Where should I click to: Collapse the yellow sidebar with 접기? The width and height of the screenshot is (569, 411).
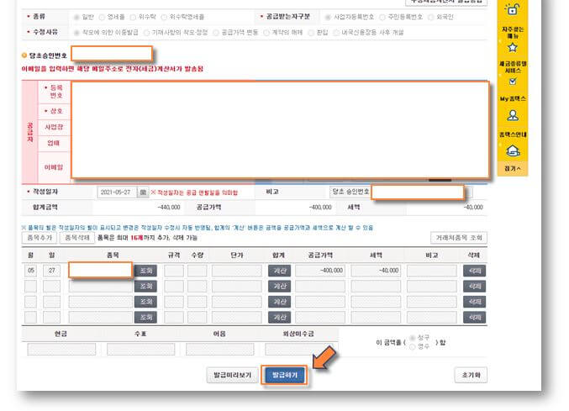513,168
